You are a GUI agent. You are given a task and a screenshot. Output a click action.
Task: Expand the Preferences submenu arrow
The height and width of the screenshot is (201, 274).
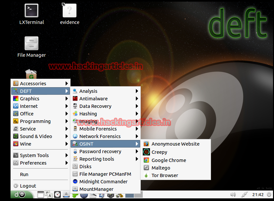point(67,163)
